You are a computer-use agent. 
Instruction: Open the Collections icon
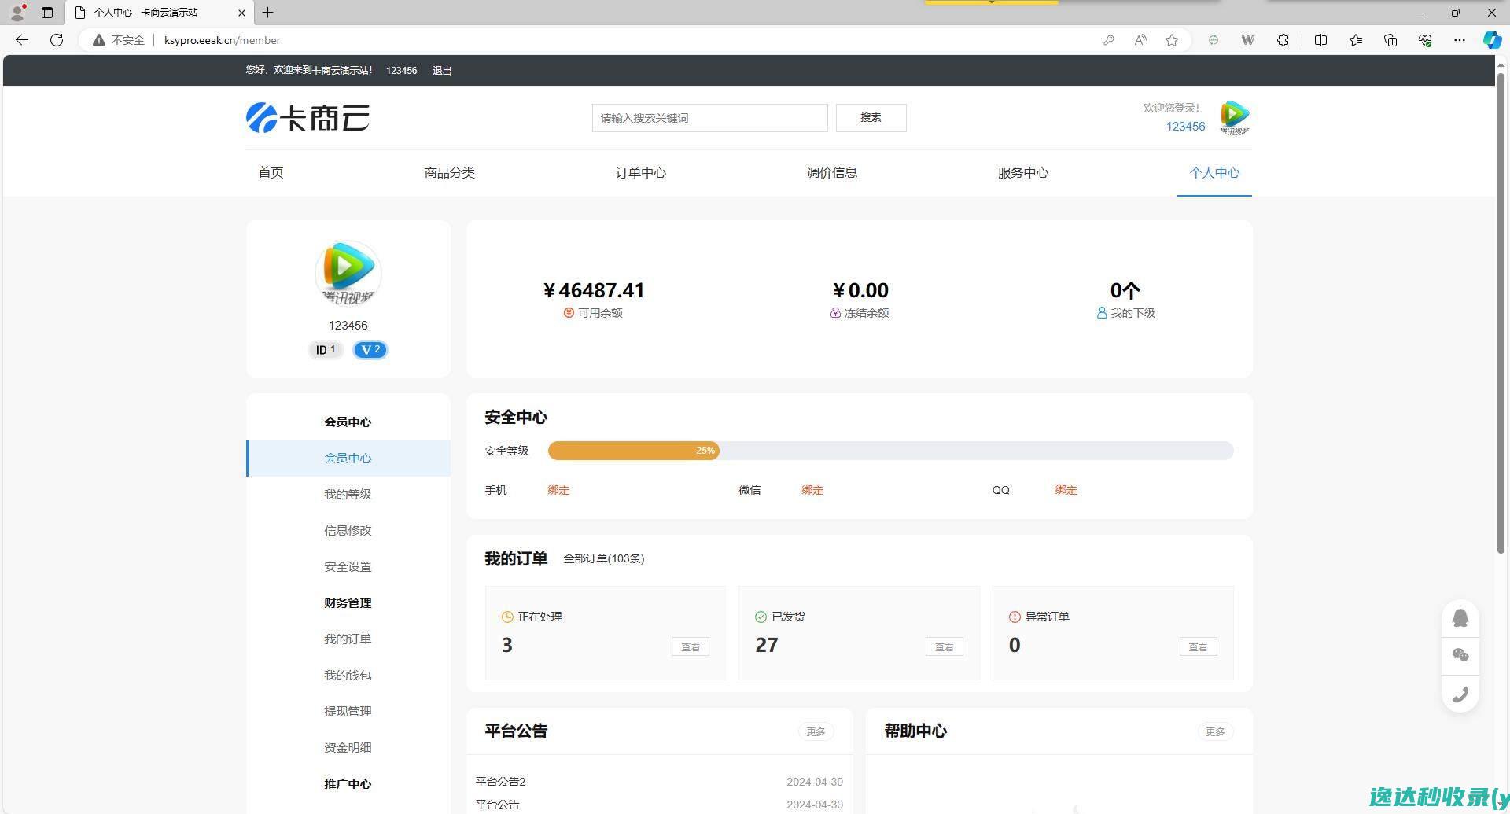(1390, 40)
